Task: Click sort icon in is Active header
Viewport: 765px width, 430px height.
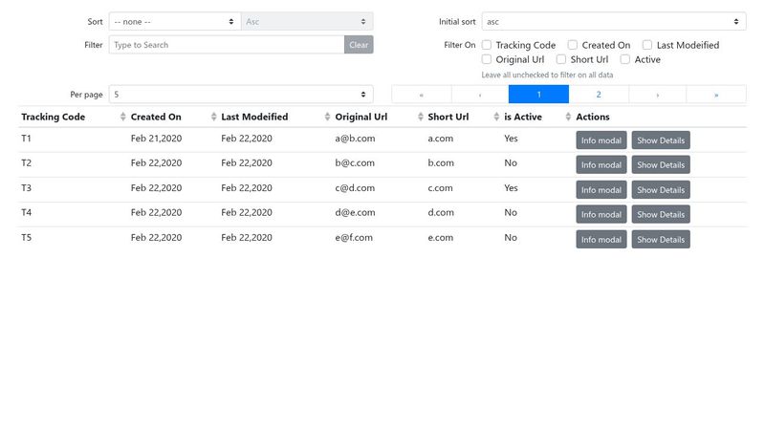Action: [x=567, y=118]
